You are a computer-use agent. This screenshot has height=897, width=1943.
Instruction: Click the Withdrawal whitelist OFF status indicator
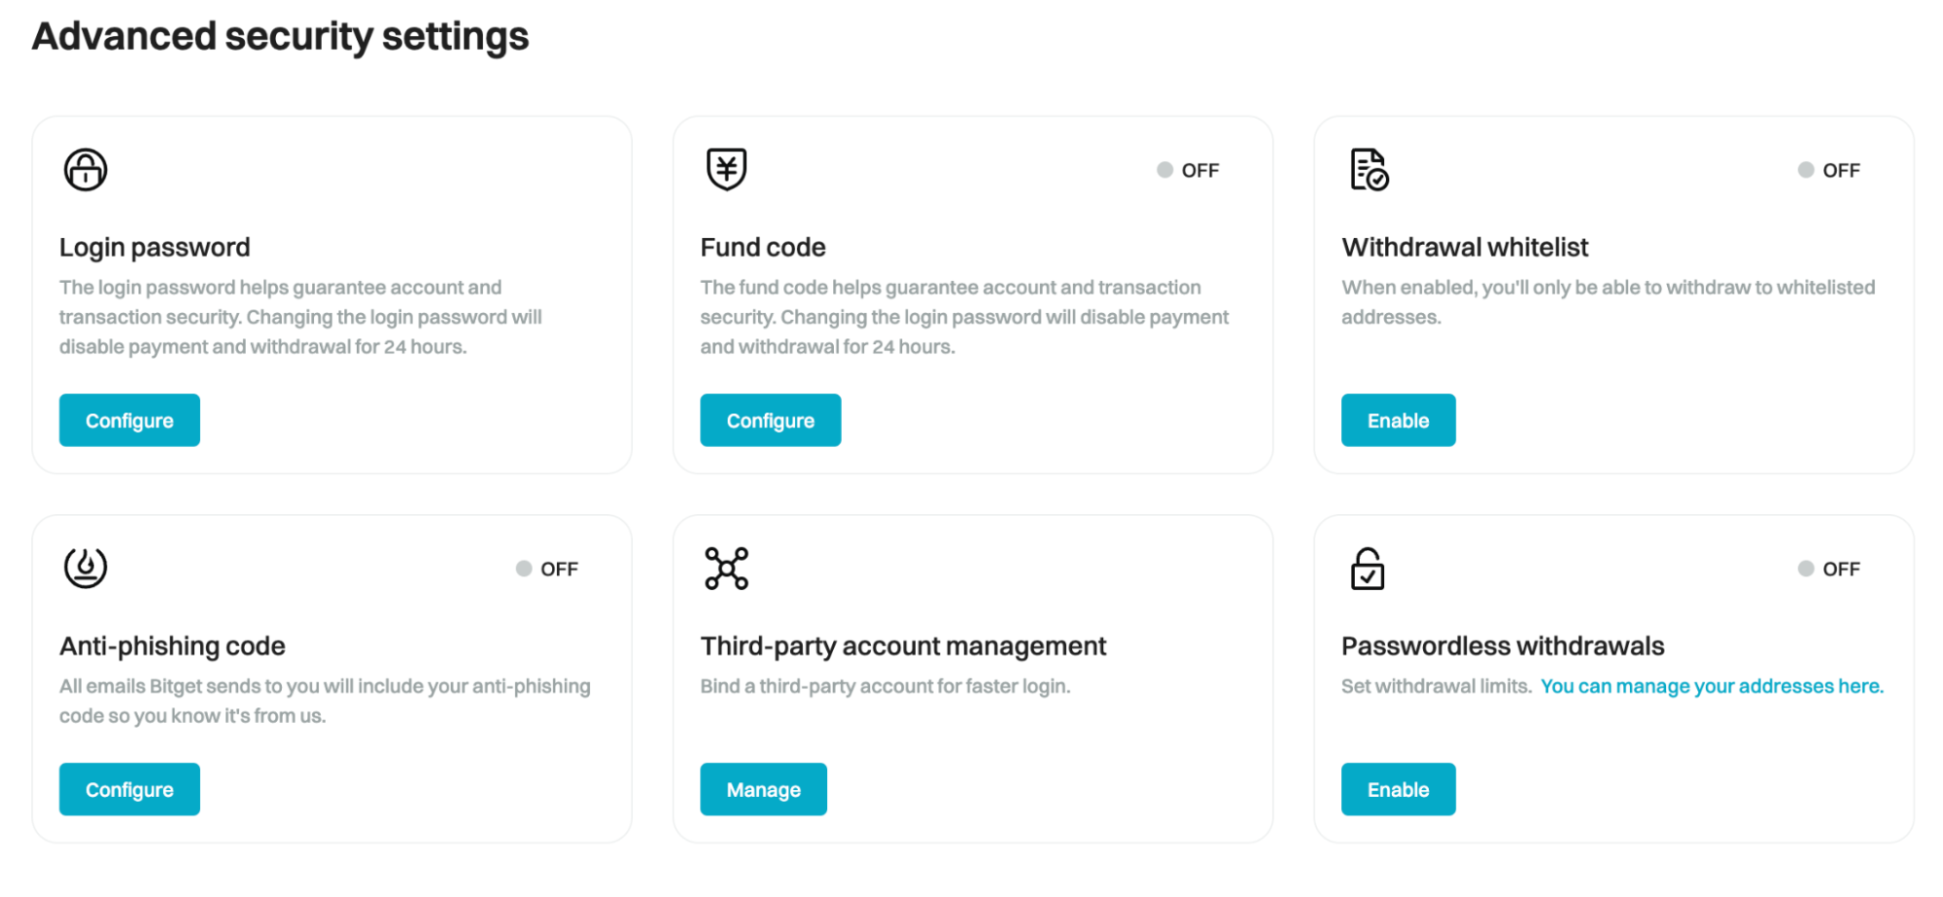tap(1828, 170)
